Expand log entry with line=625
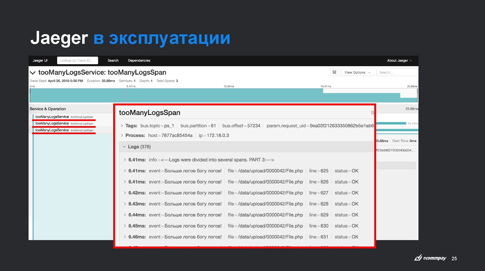The height and width of the screenshot is (271, 485). 125,171
